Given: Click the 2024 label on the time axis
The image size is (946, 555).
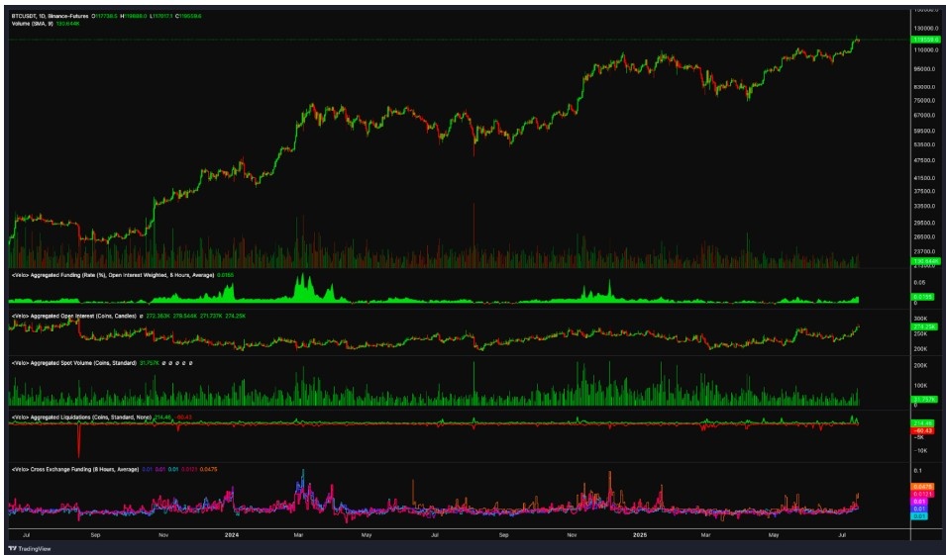Looking at the screenshot, I should click(x=232, y=535).
